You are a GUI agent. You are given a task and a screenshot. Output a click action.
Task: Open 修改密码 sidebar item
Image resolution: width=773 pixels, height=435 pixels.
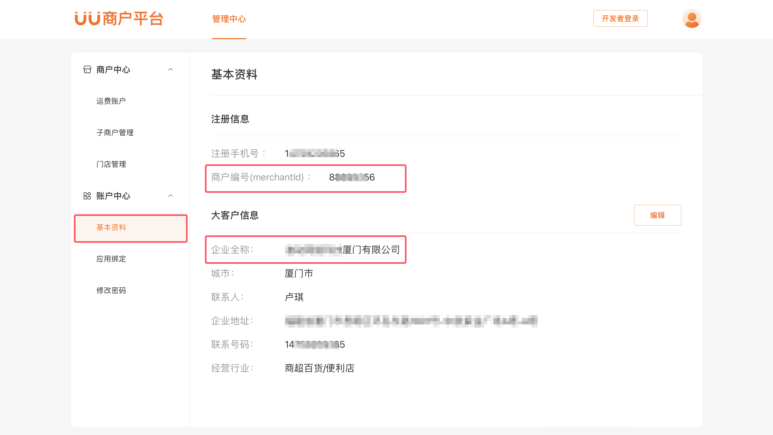pyautogui.click(x=111, y=290)
